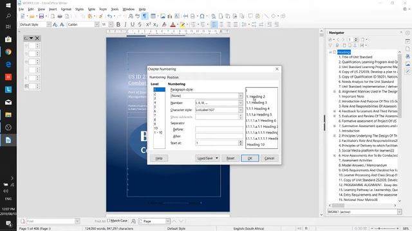The height and width of the screenshot is (231, 412).
Task: Open WORK1 (active) document dropdown in Navigator
Action: [399, 212]
